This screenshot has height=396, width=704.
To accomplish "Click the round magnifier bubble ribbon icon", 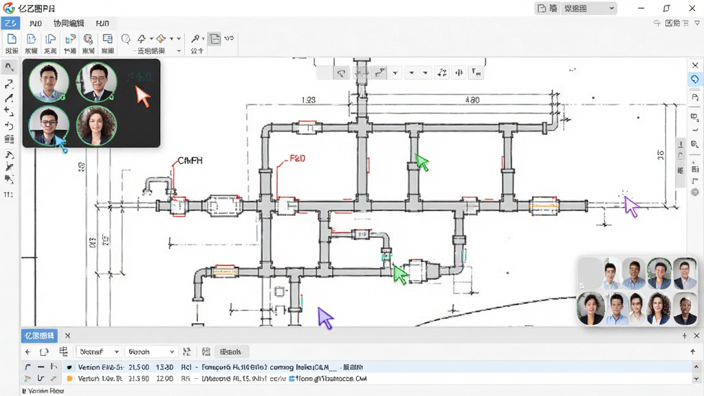I will point(126,39).
